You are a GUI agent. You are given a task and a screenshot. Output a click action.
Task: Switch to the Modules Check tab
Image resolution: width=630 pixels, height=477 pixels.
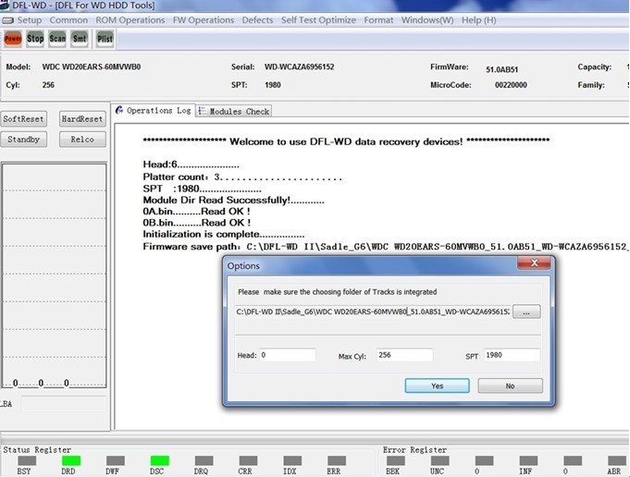[x=234, y=111]
